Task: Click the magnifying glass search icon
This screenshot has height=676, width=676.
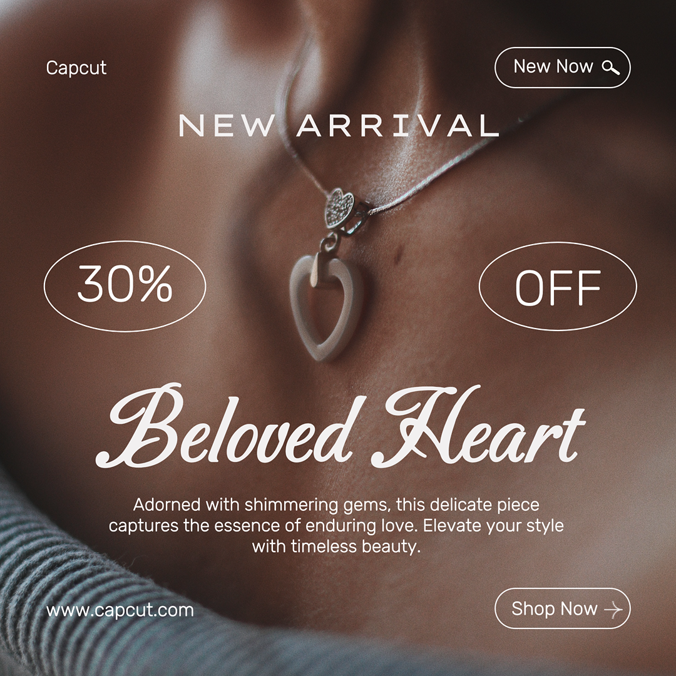Action: [x=610, y=67]
